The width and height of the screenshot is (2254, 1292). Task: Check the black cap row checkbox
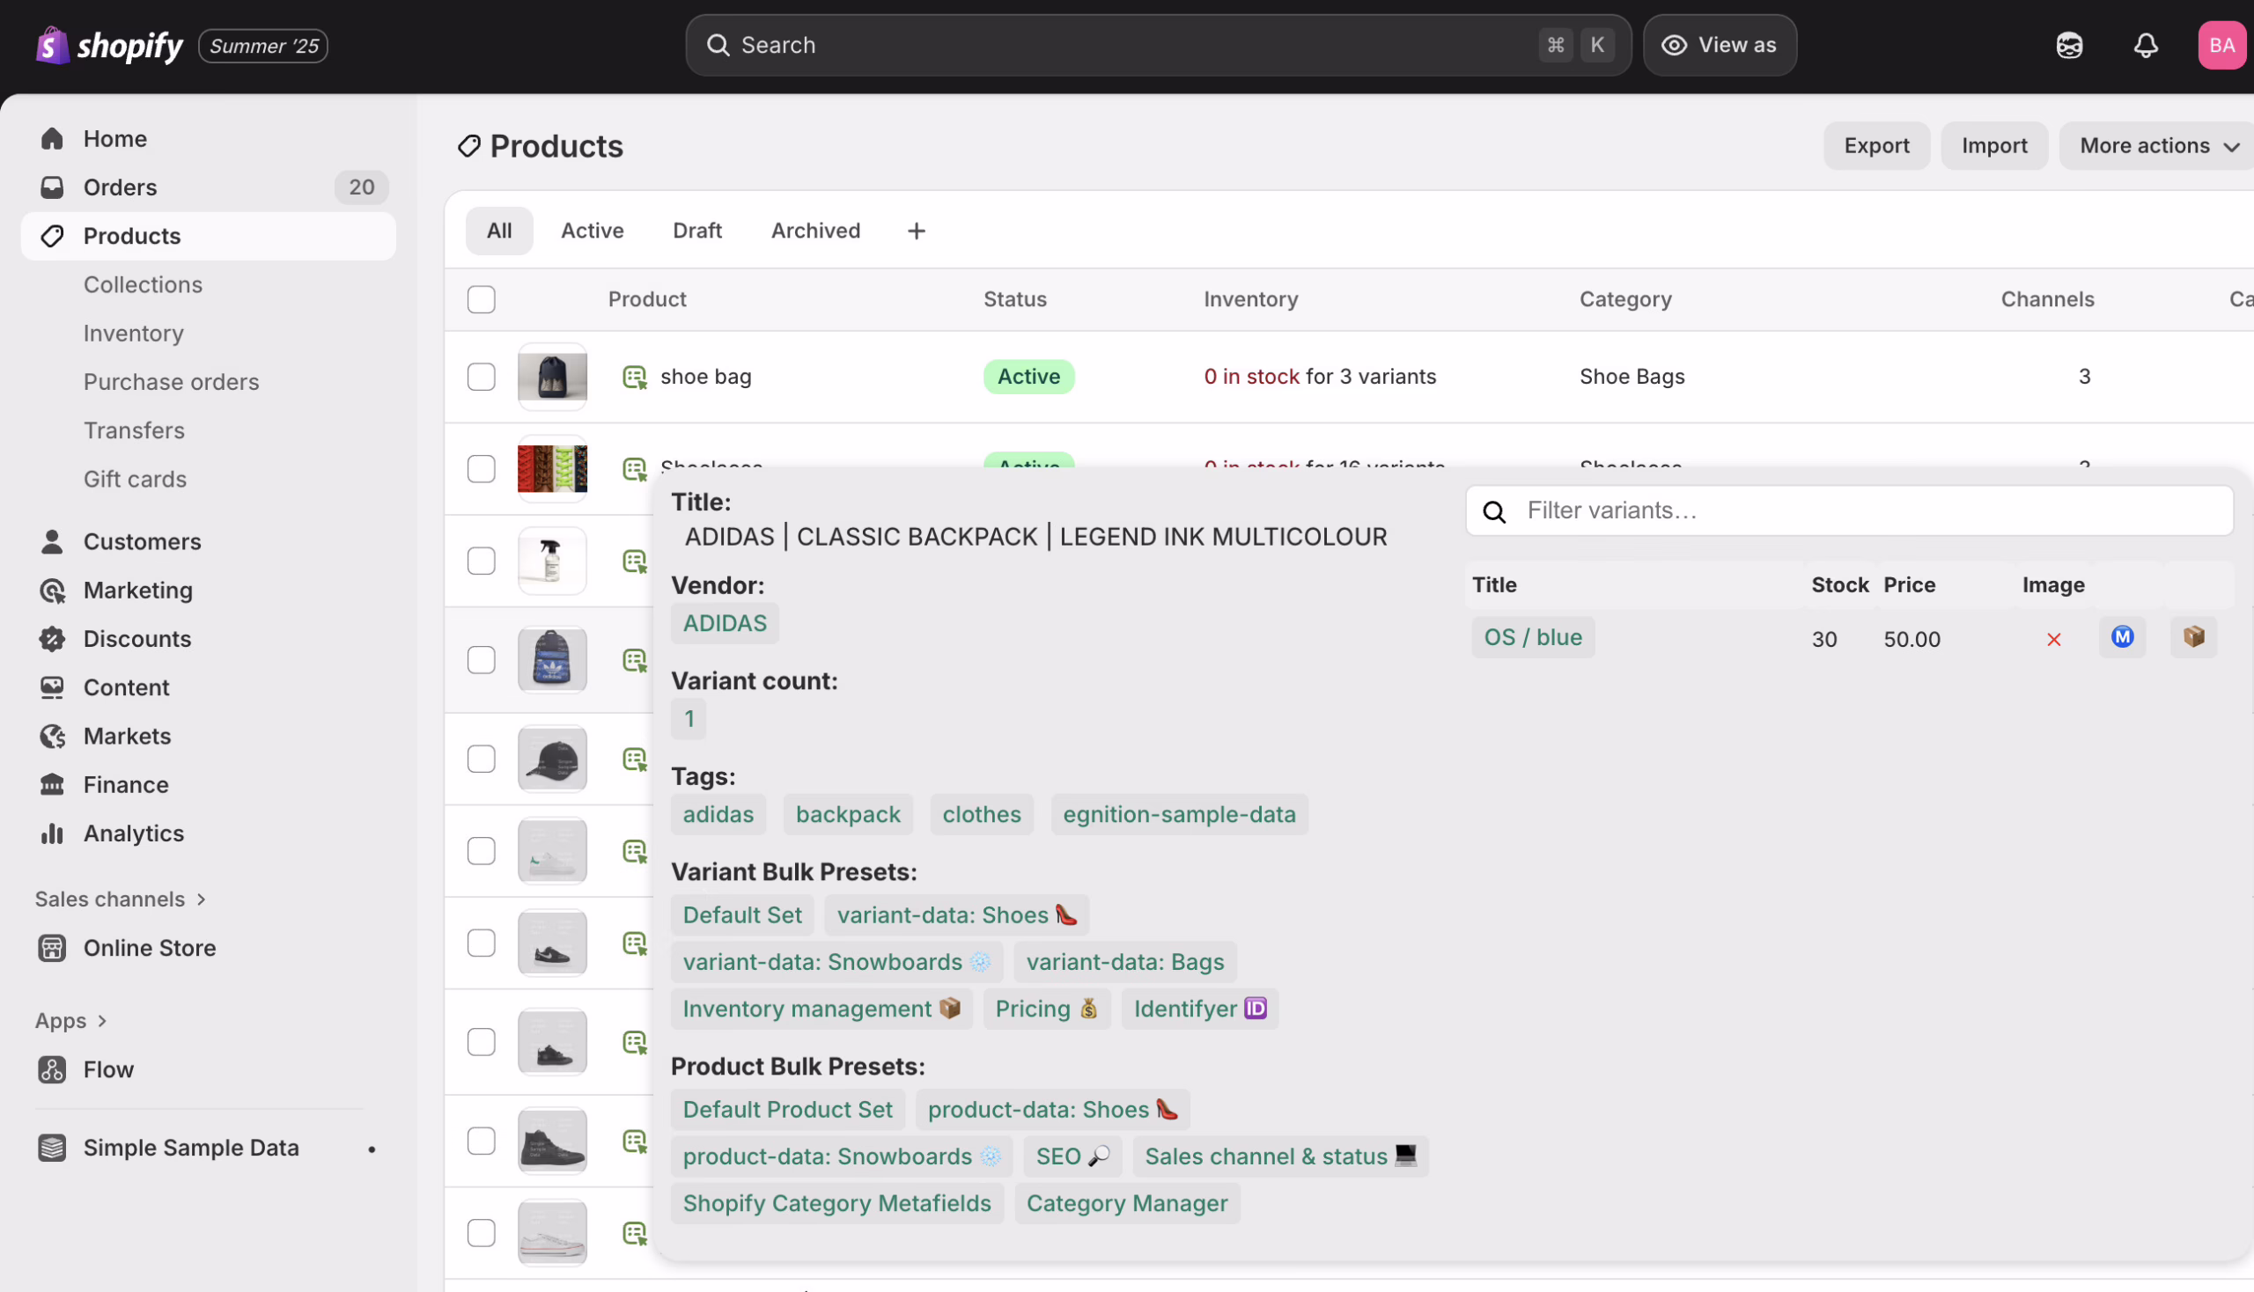pyautogui.click(x=481, y=760)
